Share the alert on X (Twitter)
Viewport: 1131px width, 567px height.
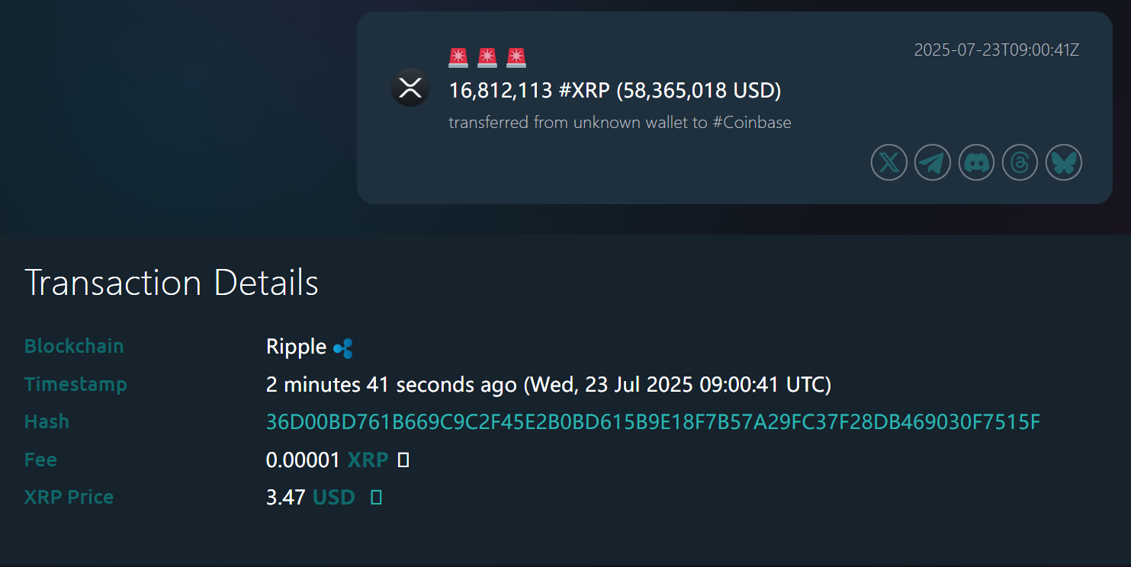[888, 162]
